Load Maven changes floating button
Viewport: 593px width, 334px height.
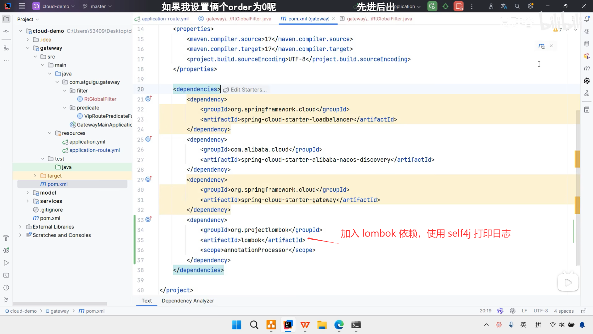(541, 46)
